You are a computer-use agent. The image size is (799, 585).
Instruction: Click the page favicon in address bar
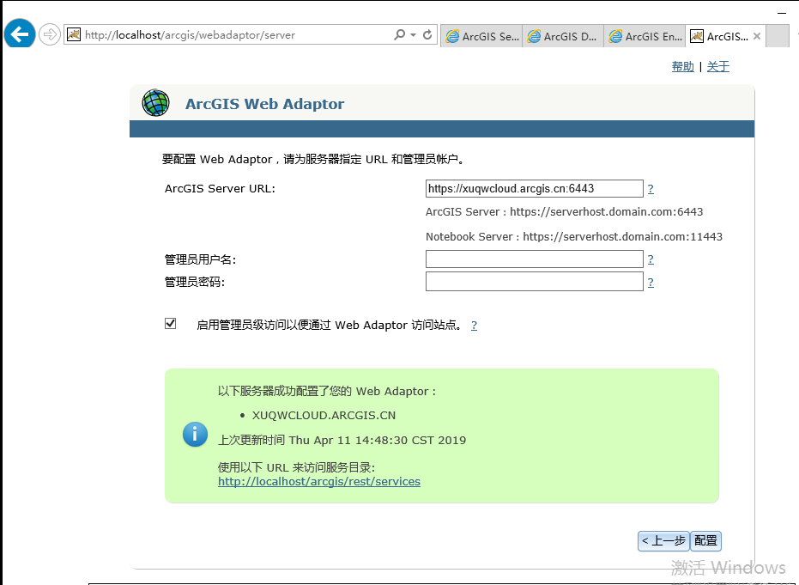(74, 34)
